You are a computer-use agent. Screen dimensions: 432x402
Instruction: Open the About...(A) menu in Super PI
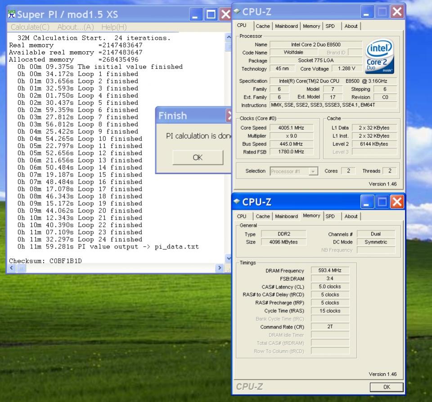tap(76, 27)
